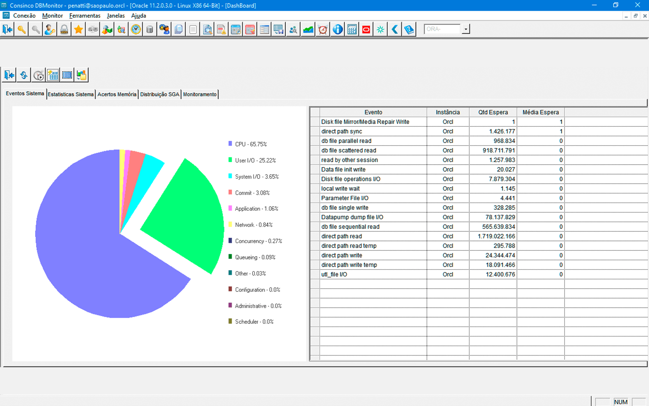Click the alarm clock toolbar icon
This screenshot has height=406, width=649.
tap(323, 30)
